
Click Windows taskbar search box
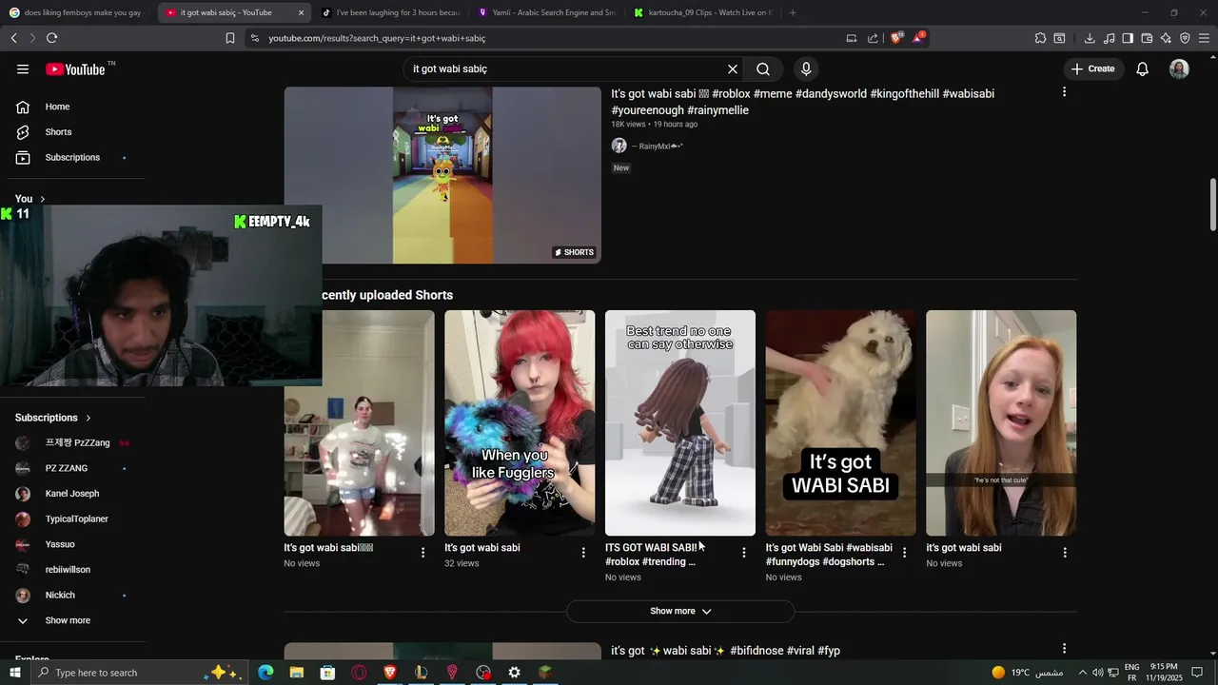[x=140, y=673]
